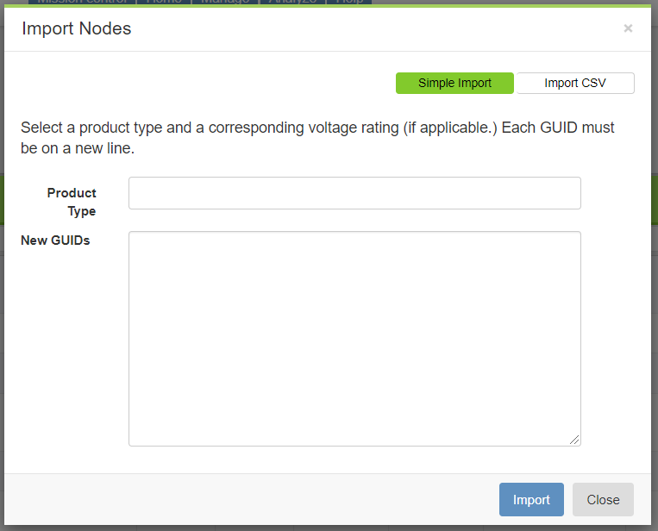Switch to the Import CSV tab

[x=574, y=84]
